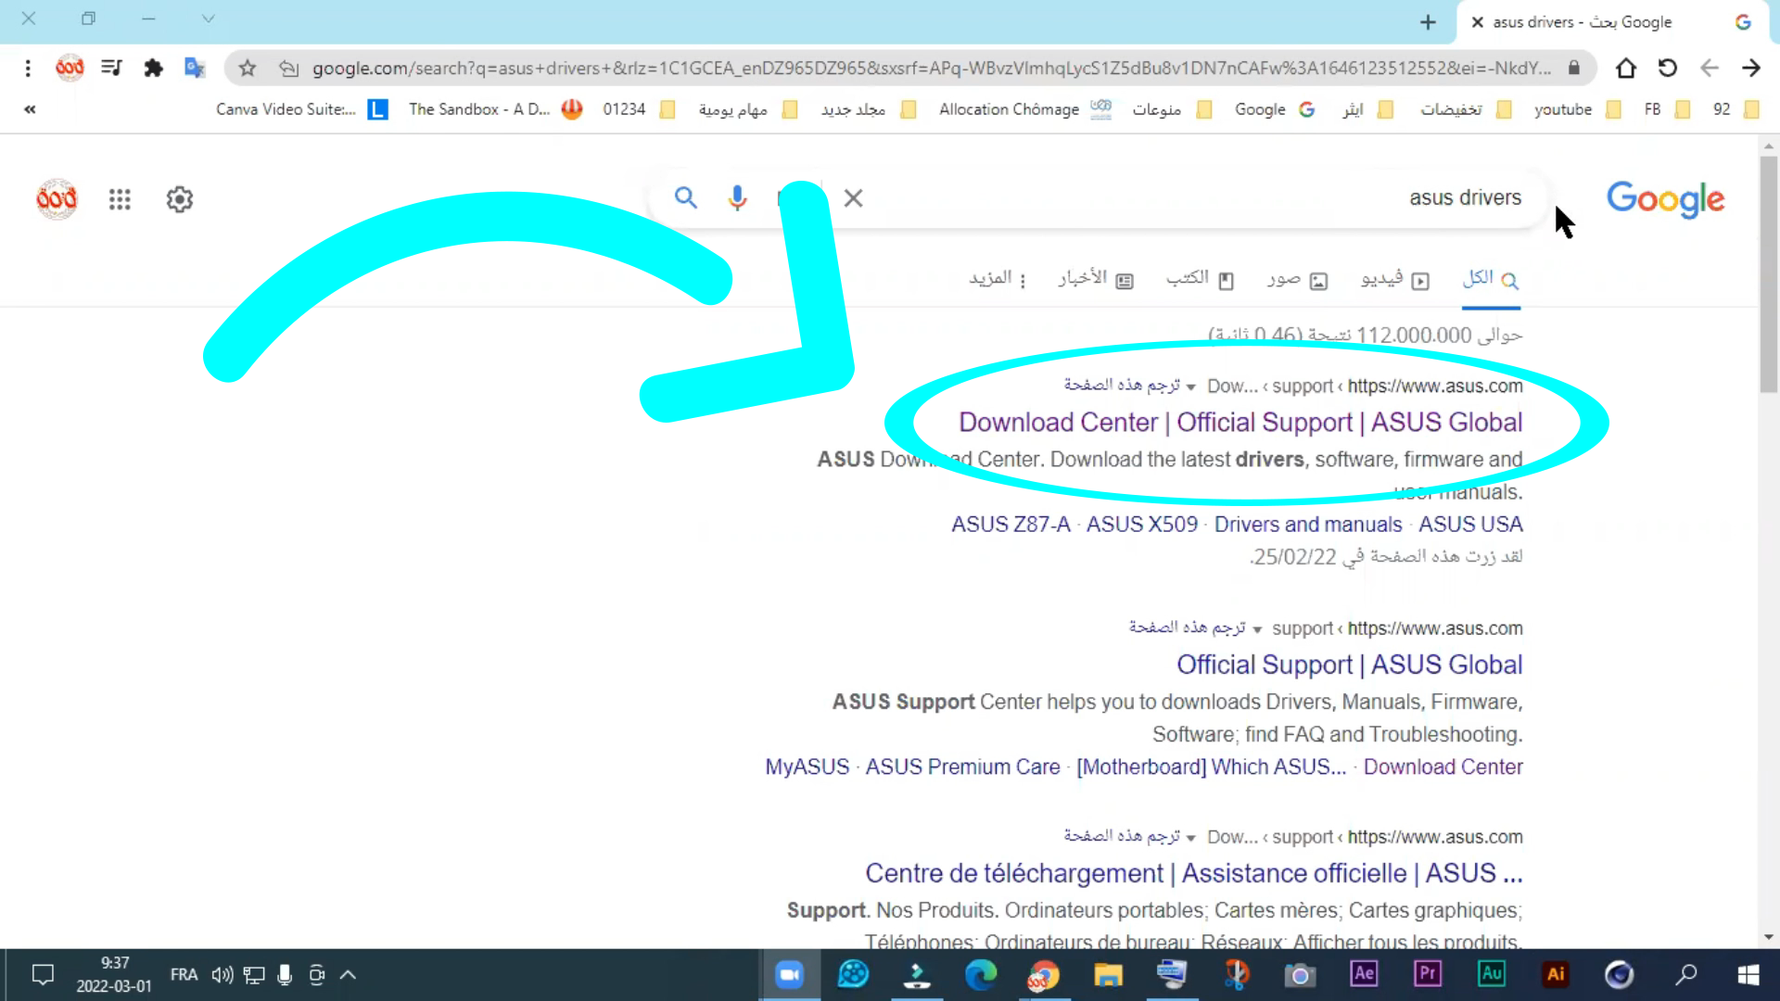Viewport: 1780px width, 1001px height.
Task: Bookmark this page with star icon
Action: (x=247, y=68)
